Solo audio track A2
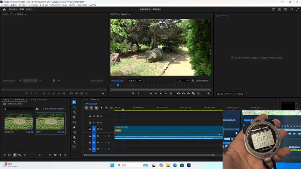Image resolution: width=301 pixels, height=169 pixels. click(105, 142)
